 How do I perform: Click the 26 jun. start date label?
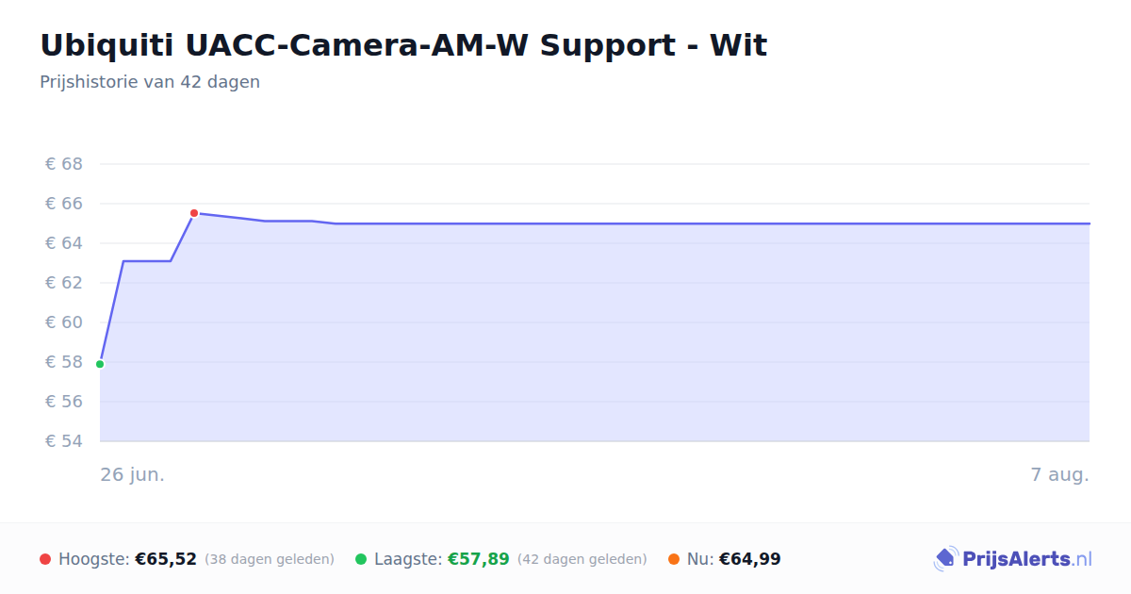coord(133,474)
